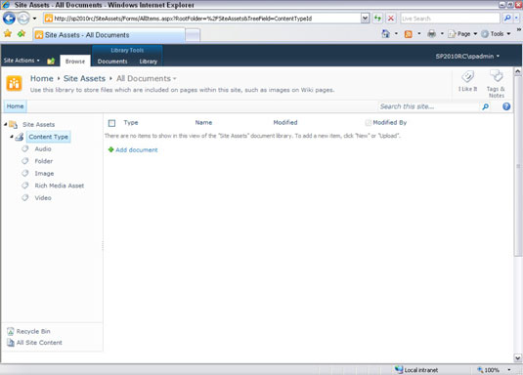Screen dimensions: 523x375
Task: Select Content Type in the tree view
Action: (x=48, y=137)
